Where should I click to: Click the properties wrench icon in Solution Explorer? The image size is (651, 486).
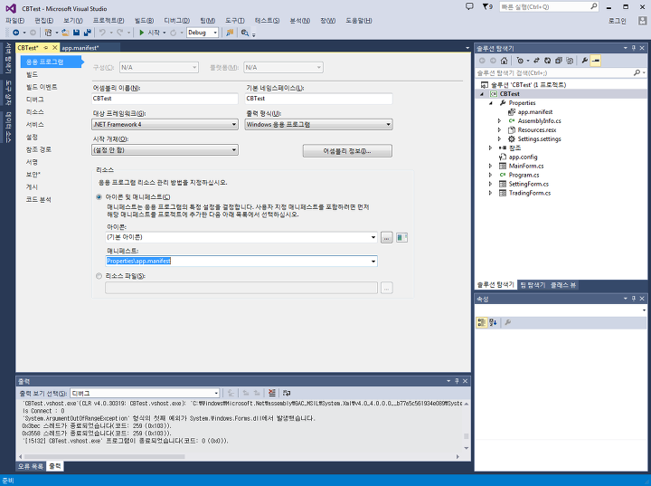pyautogui.click(x=585, y=61)
